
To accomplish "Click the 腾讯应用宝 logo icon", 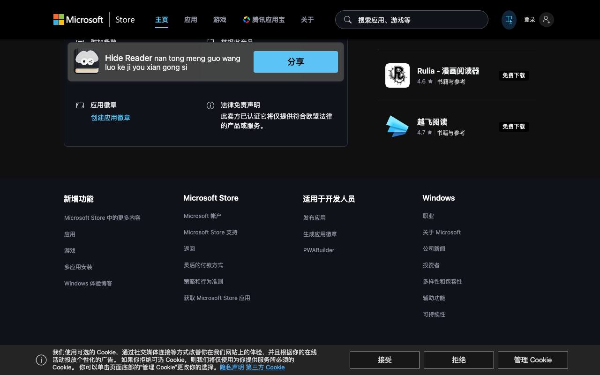I will coord(247,20).
